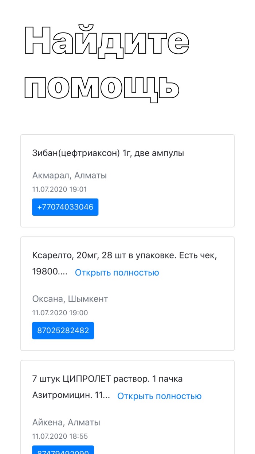Screen dimensions: 255x454
Task: Click the truncated '19800....' text
Action: (x=50, y=273)
